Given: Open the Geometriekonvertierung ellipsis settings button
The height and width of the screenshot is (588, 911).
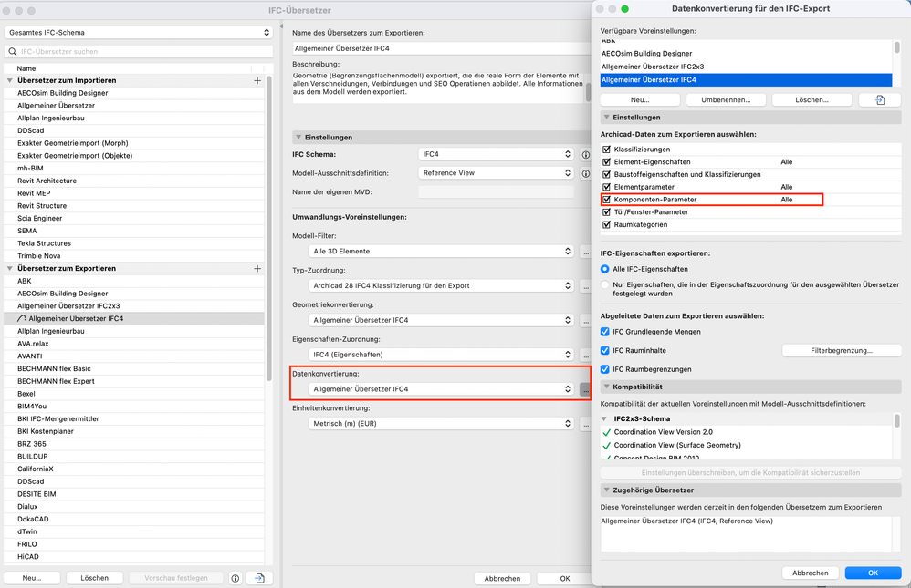Looking at the screenshot, I should coord(586,320).
